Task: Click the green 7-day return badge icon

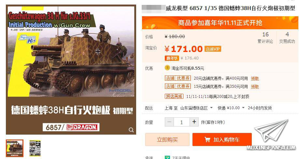Action: (x=167, y=157)
